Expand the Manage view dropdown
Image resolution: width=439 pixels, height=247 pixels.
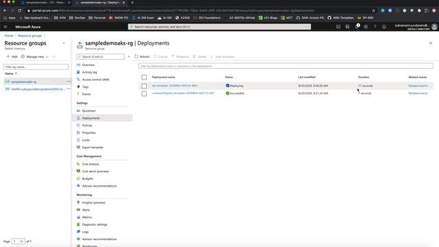click(35, 56)
